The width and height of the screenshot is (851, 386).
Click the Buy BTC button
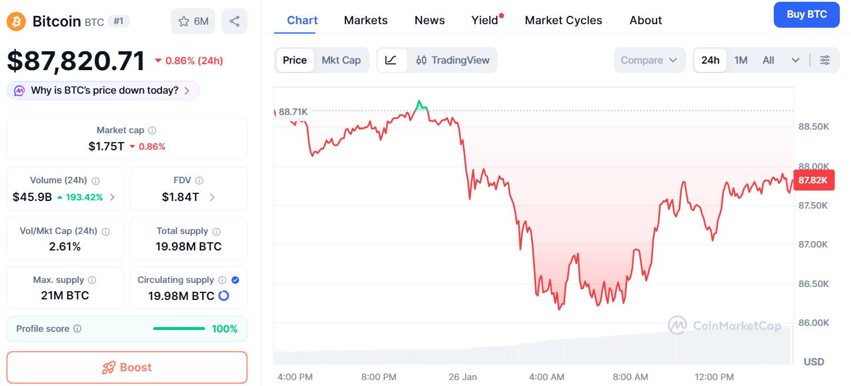[x=807, y=15]
